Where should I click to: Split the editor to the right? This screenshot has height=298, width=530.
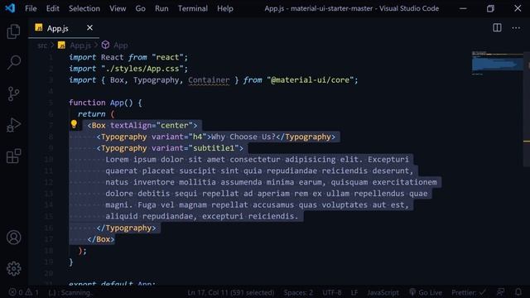[x=497, y=27]
